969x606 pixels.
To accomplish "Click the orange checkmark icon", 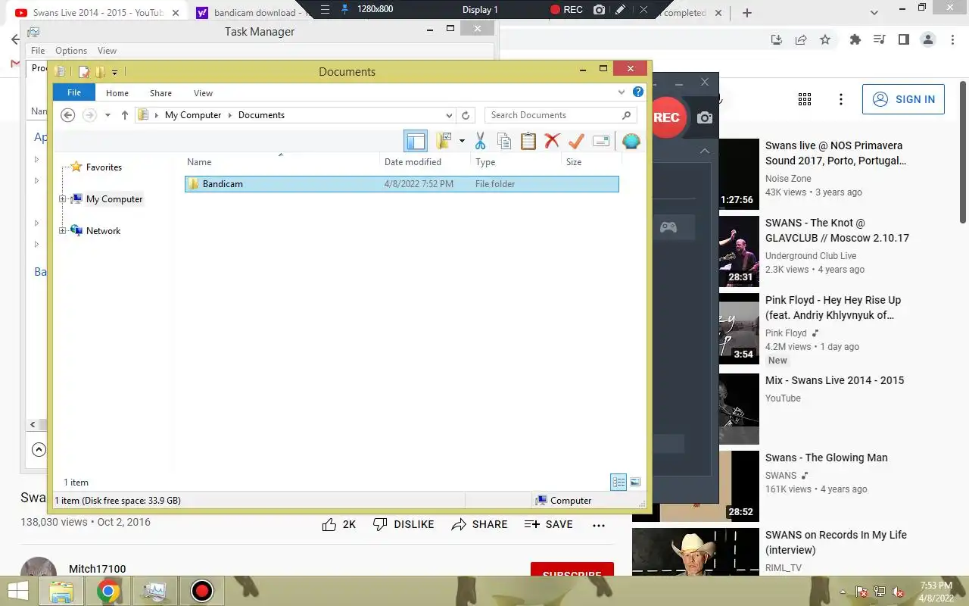I will (x=576, y=141).
